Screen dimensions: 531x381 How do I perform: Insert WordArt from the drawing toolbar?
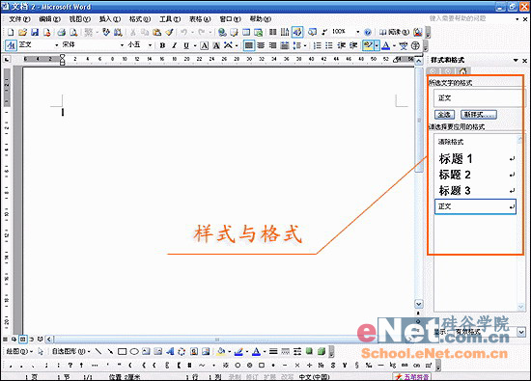pos(170,351)
